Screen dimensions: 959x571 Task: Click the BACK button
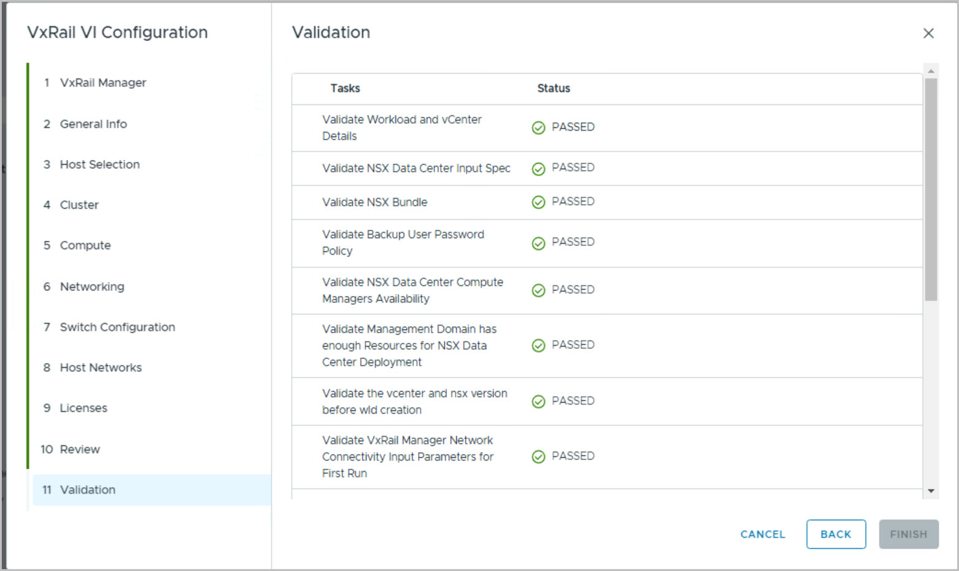(x=835, y=534)
